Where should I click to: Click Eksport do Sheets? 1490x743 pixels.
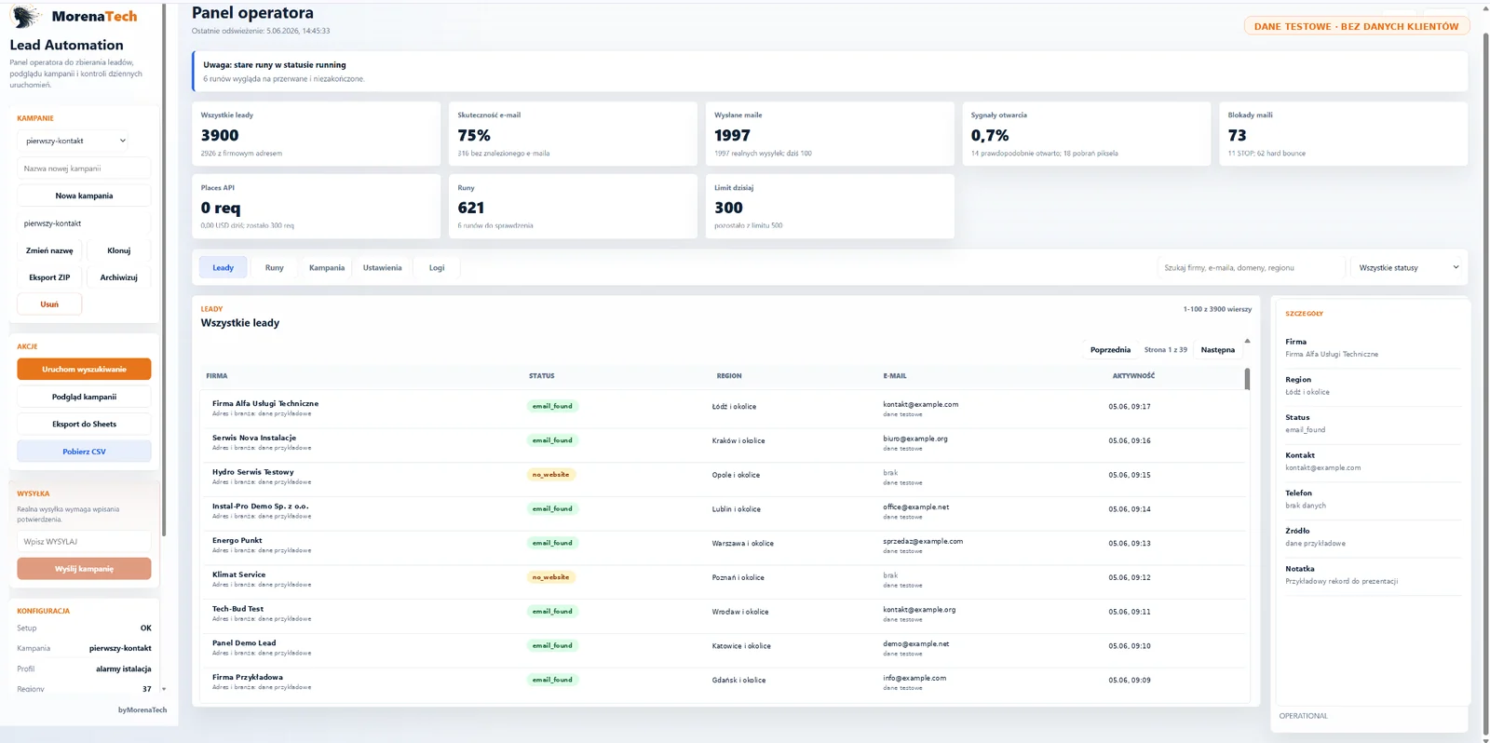[84, 424]
